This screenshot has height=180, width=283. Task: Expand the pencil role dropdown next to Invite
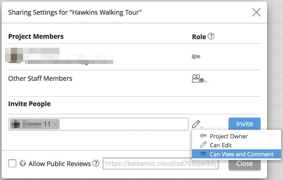tap(198, 124)
